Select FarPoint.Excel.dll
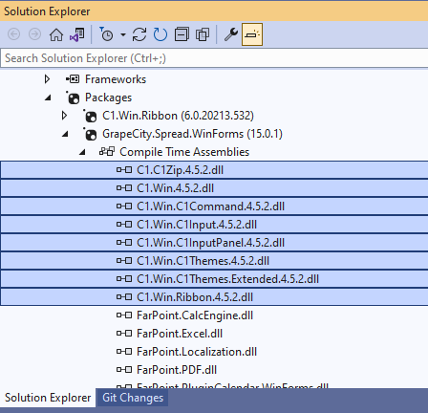Screen dimensions: 428x413 (180, 334)
